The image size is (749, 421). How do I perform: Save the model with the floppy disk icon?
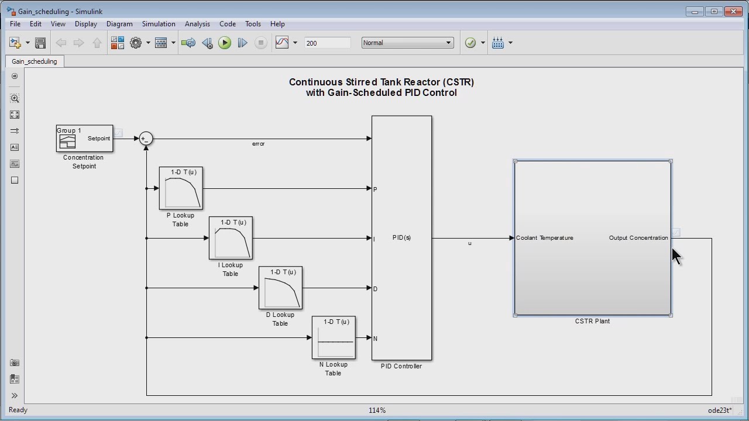(40, 43)
